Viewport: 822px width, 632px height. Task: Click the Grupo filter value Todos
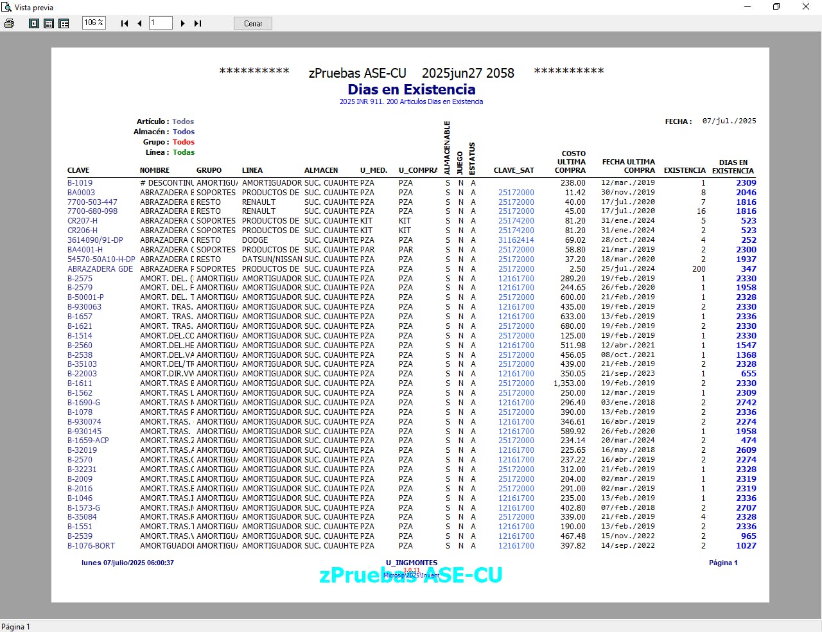click(x=183, y=142)
